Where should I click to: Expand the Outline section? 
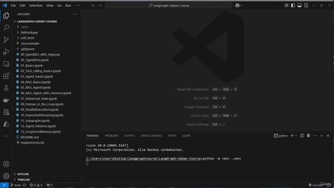point(46,174)
